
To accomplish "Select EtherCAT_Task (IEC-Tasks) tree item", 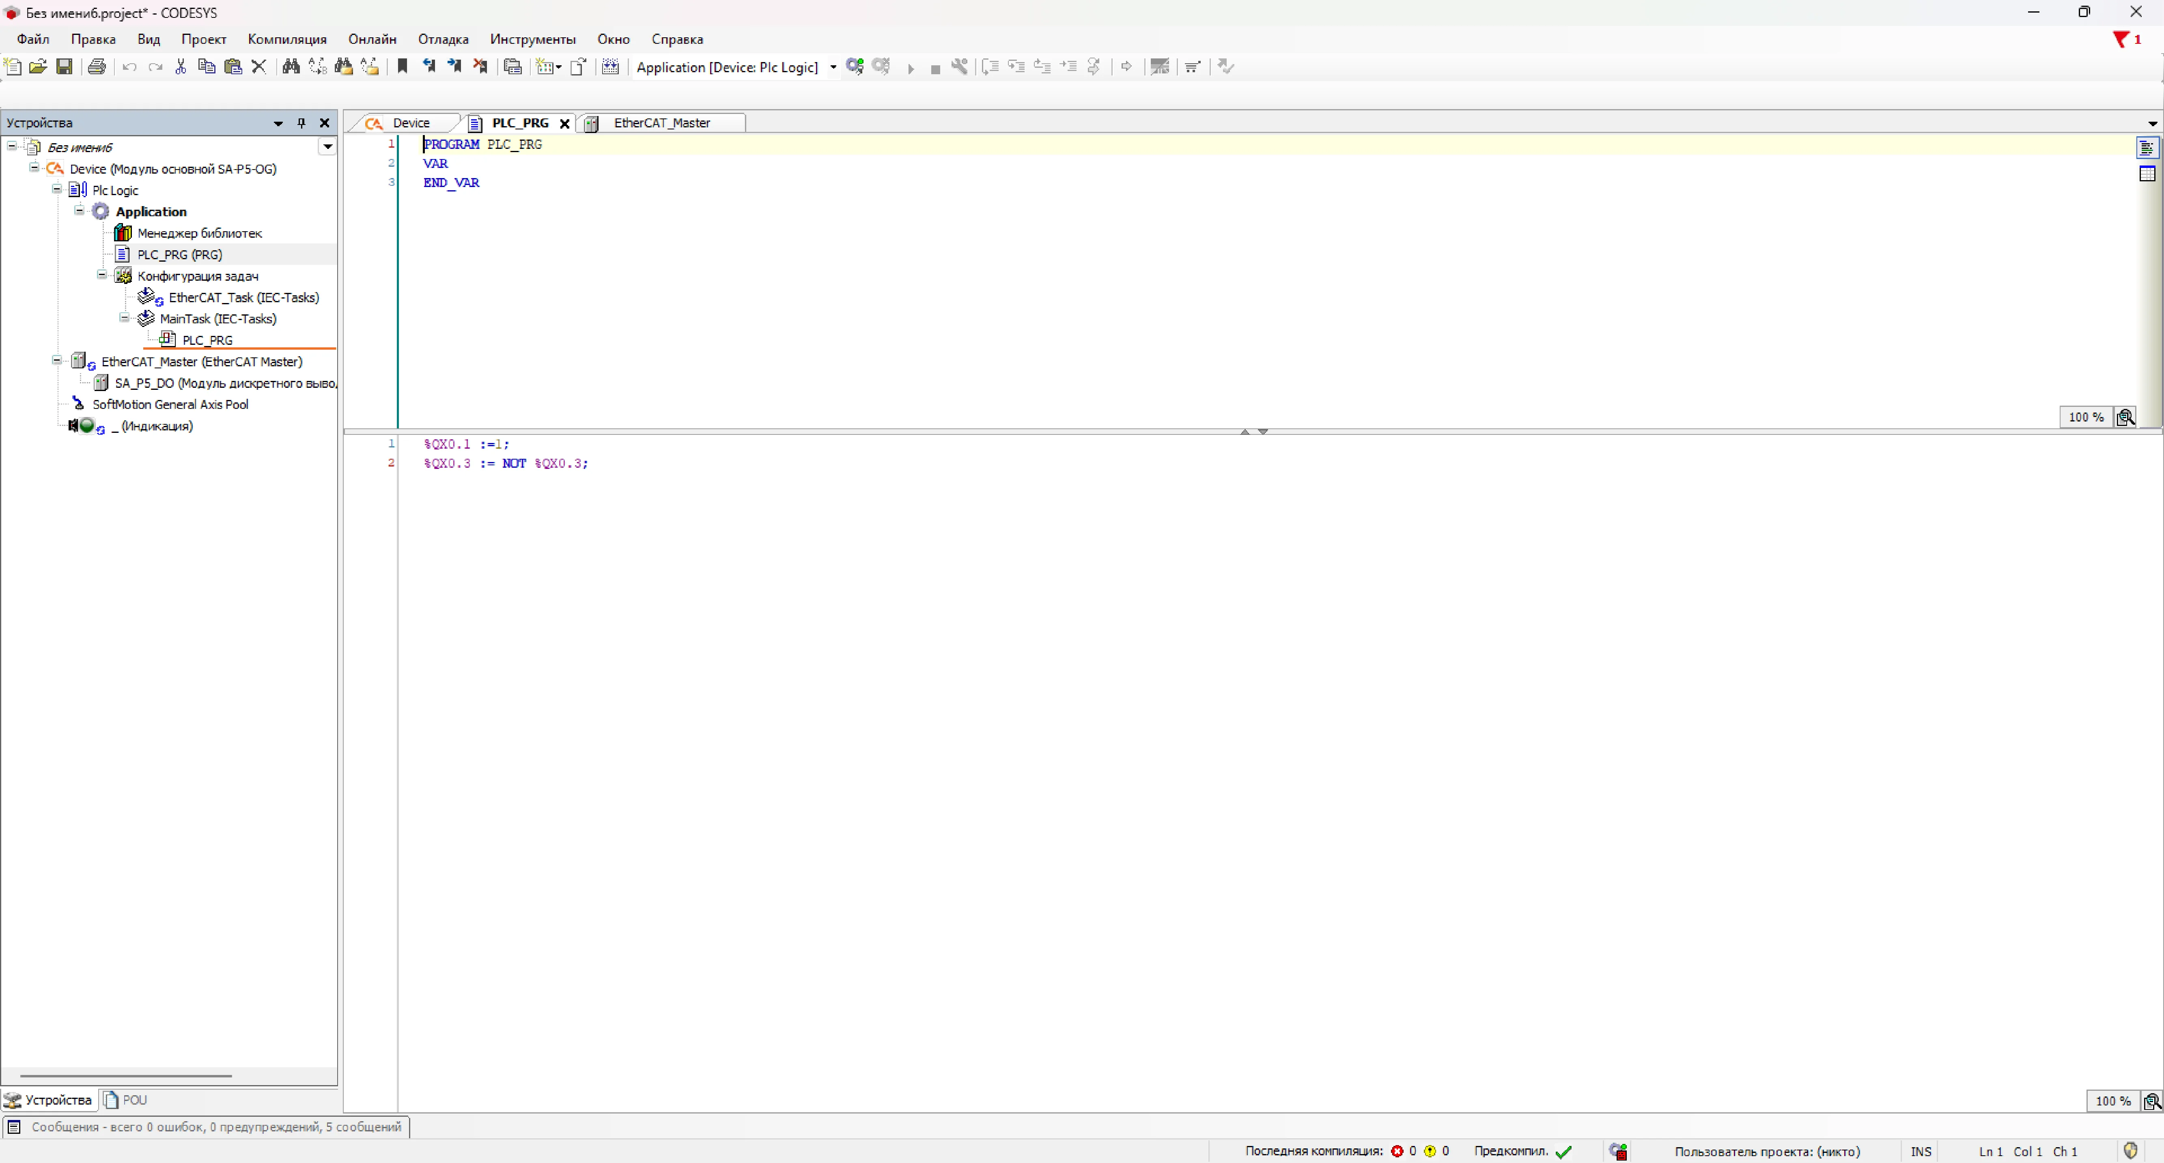I will (x=243, y=297).
